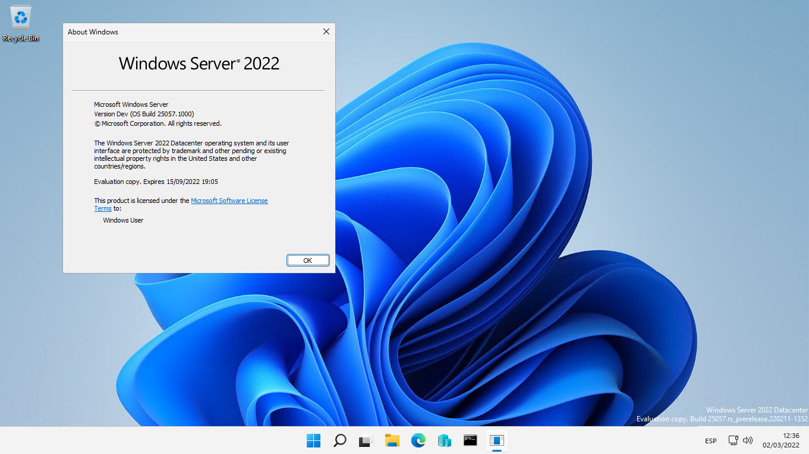Open the network status tray icon
The width and height of the screenshot is (809, 454).
point(734,440)
